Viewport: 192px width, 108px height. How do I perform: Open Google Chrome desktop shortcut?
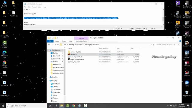(4, 64)
